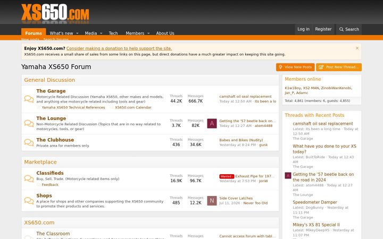Open the About Us page
This screenshot has height=239, width=383.
pyautogui.click(x=165, y=33)
